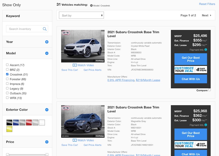Screen dimensions: 219x156
Task: Check the Ascent model checkbox
Action: (7, 65)
